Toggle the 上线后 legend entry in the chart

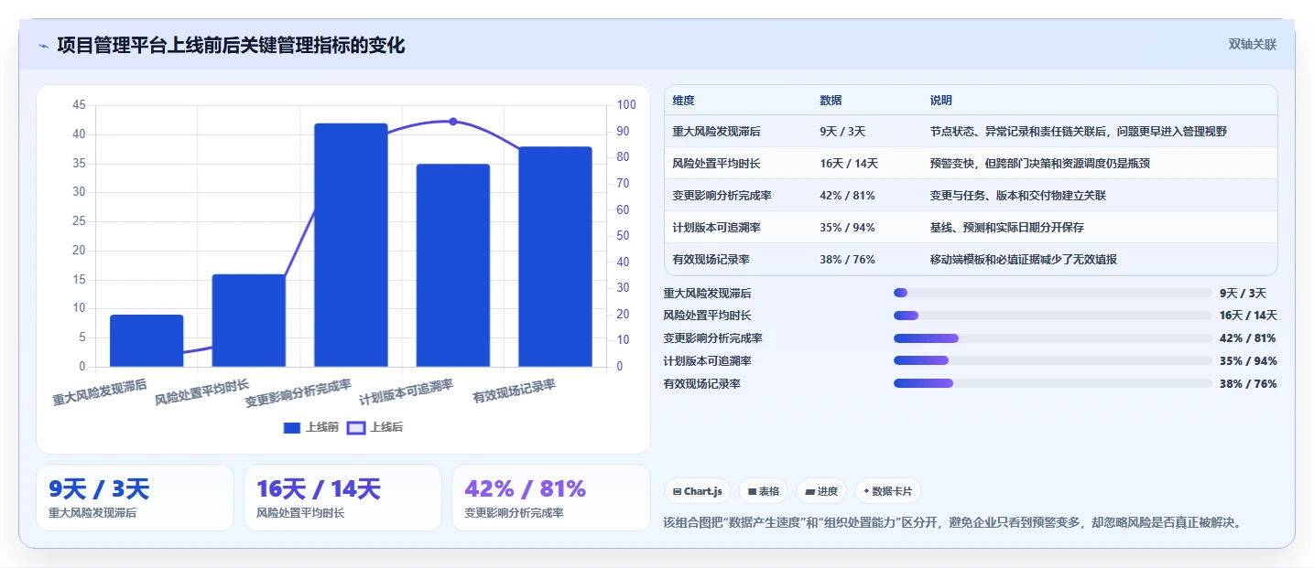pos(375,427)
